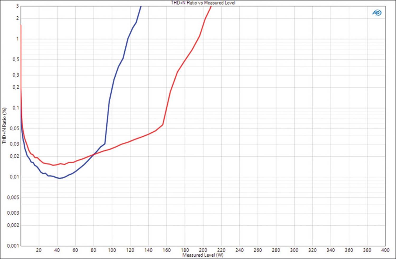This screenshot has width=396, height=259.
Task: Click the 0,01 tick label on Y-axis
Action: pos(15,177)
